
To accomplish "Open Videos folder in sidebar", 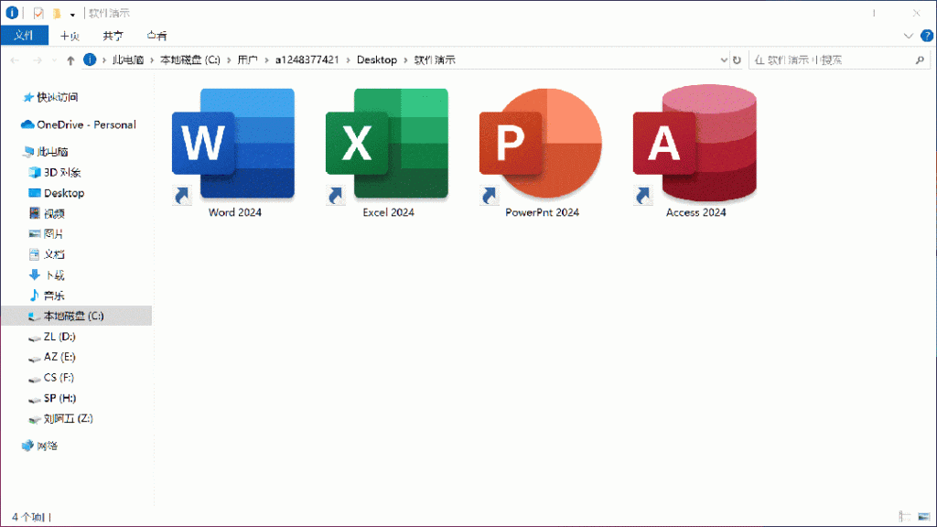I will [54, 213].
